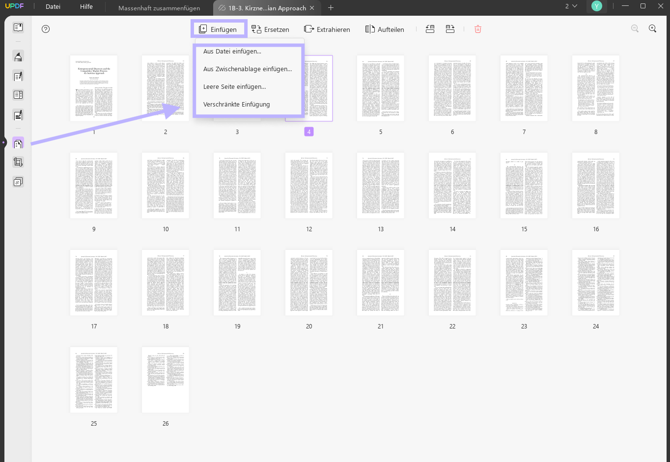Image resolution: width=670 pixels, height=462 pixels.
Task: Rotate selected page counterclockwise
Action: (430, 29)
